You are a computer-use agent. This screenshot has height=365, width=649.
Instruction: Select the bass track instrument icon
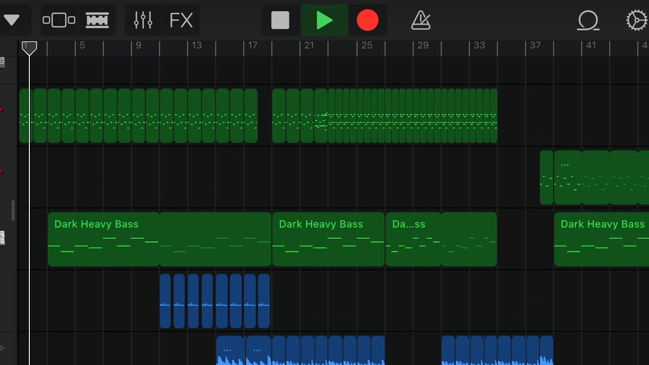tap(2, 238)
